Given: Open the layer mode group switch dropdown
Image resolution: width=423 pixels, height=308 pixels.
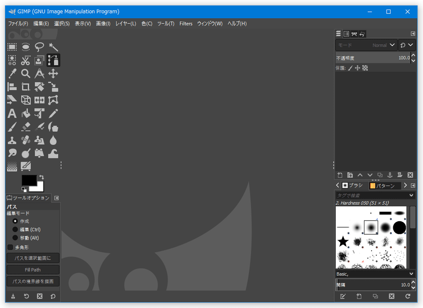Looking at the screenshot, I should (406, 45).
